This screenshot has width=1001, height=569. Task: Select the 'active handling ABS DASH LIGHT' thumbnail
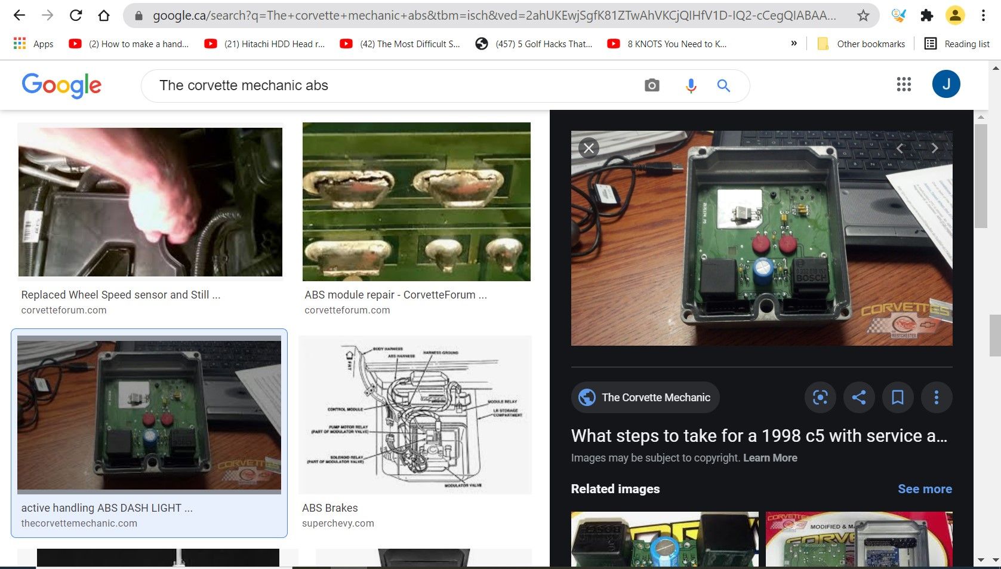(x=149, y=414)
